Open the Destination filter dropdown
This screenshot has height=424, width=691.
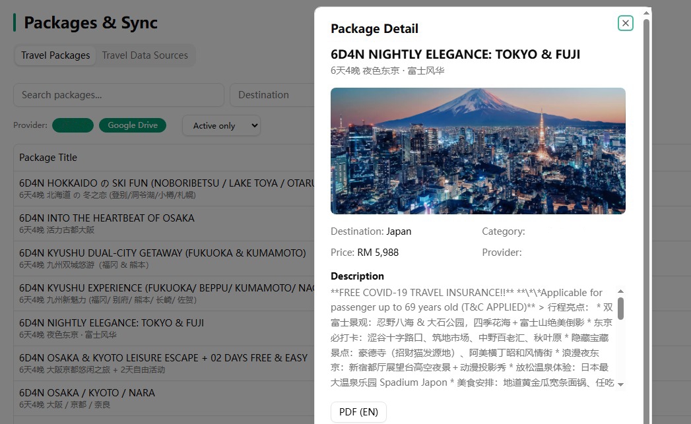click(x=273, y=94)
